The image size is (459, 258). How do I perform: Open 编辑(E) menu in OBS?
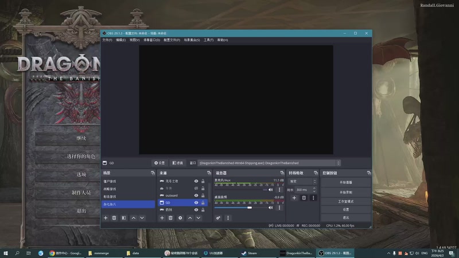120,40
